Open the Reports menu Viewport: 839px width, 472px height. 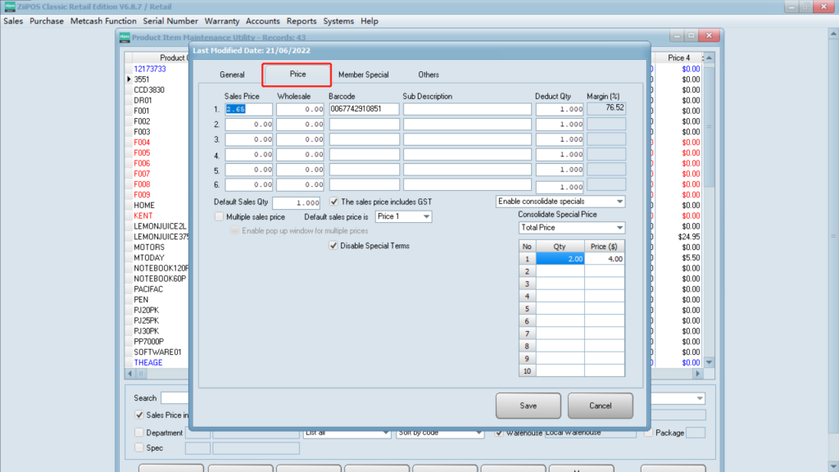(x=302, y=20)
